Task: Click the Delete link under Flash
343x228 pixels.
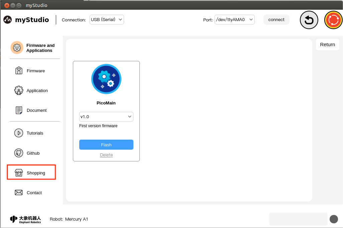Action: pos(106,155)
